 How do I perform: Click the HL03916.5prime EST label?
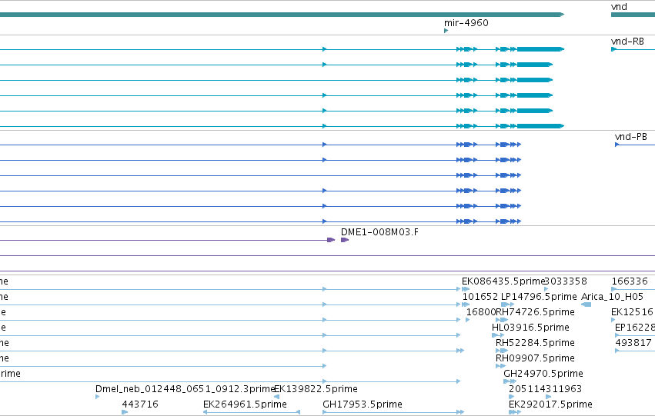click(530, 328)
